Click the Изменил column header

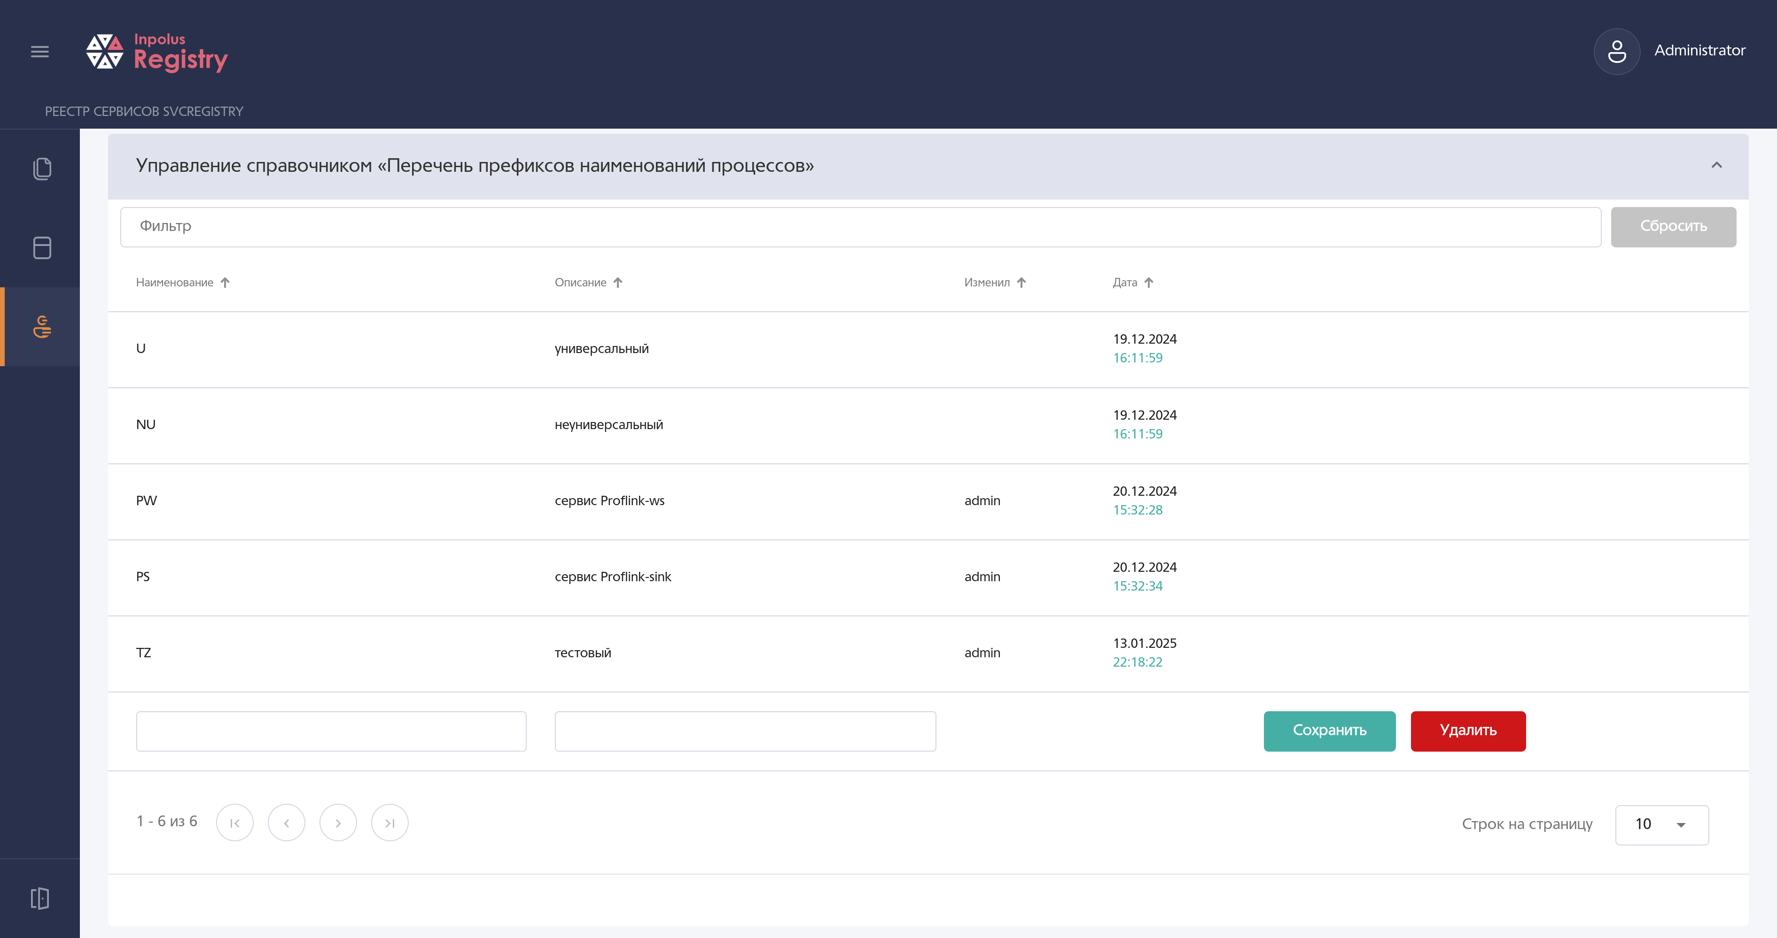(x=986, y=283)
